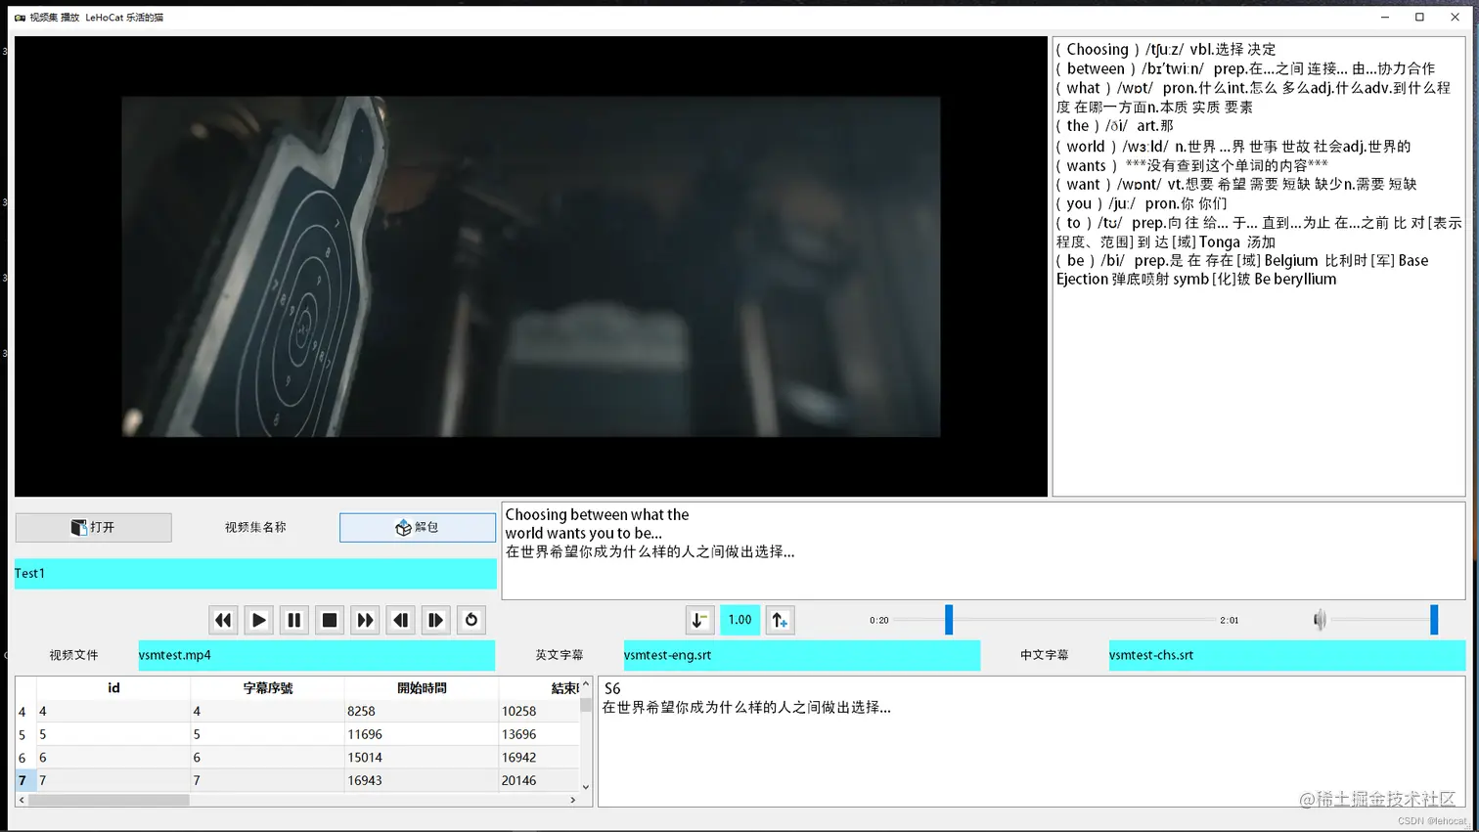Viewport: 1479px width, 832px height.
Task: Stop the video with the stop button
Action: click(x=330, y=620)
